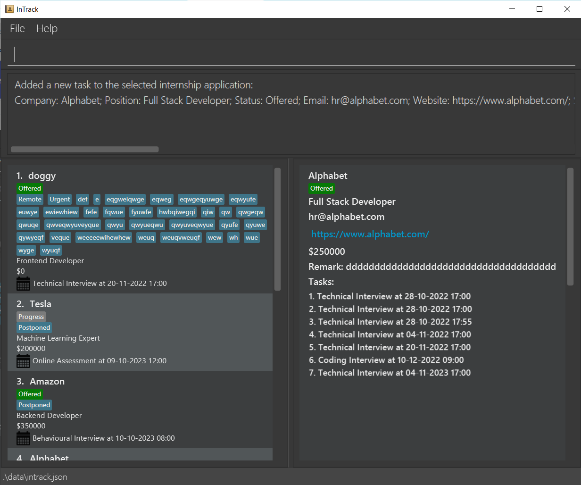Click the internship list vertical scrollbar
This screenshot has height=485, width=581.
277,229
